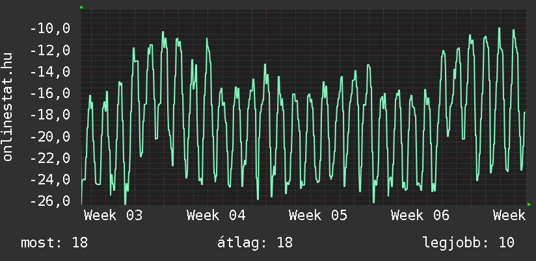This screenshot has height=261, width=536.
Task: Click the -12,0 y-axis value
Action: click(x=49, y=50)
